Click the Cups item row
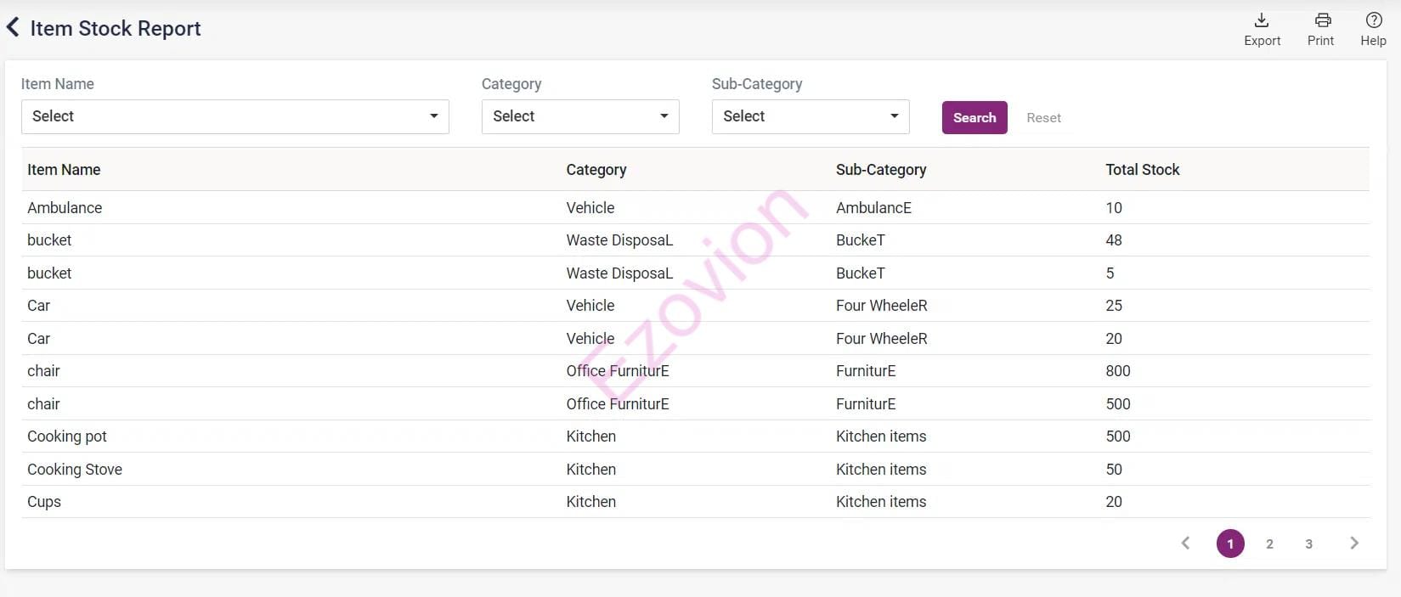The width and height of the screenshot is (1401, 597). point(44,502)
